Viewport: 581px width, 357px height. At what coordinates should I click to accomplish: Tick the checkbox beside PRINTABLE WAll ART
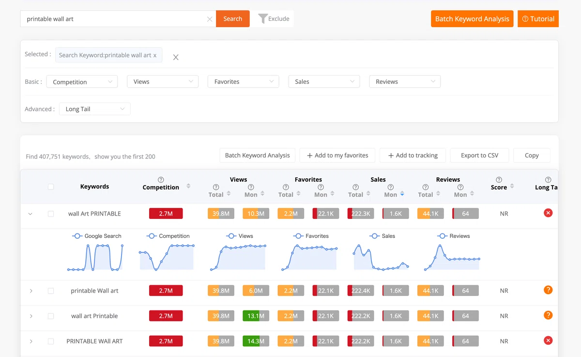pyautogui.click(x=51, y=341)
